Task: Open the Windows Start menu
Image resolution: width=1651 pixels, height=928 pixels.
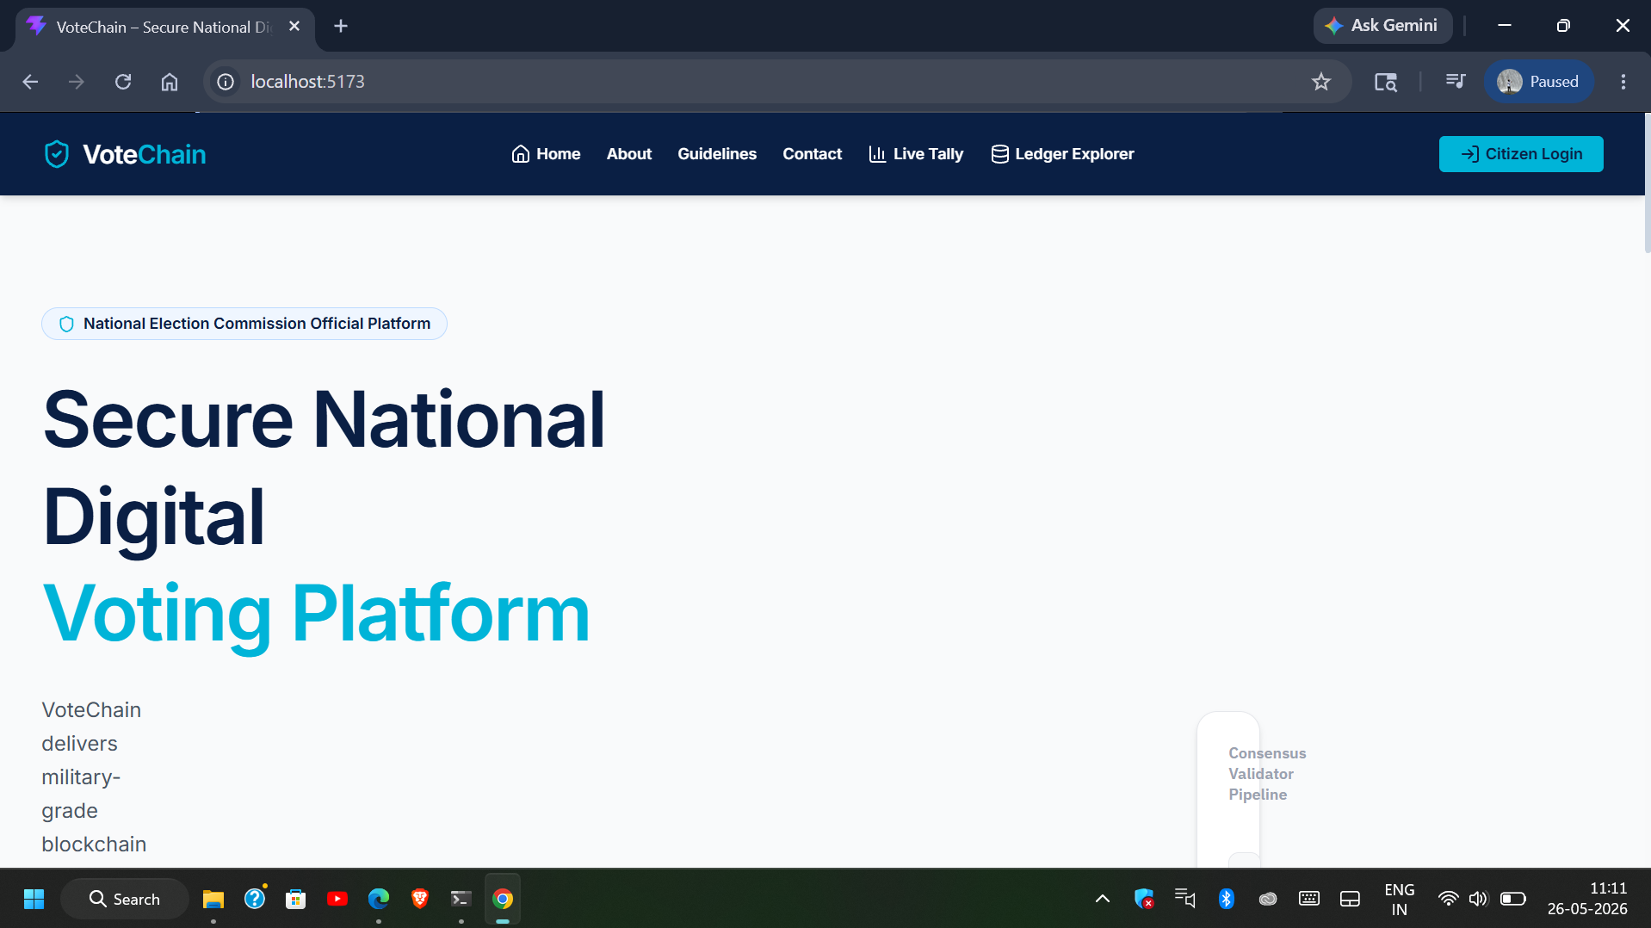Action: coord(34,899)
